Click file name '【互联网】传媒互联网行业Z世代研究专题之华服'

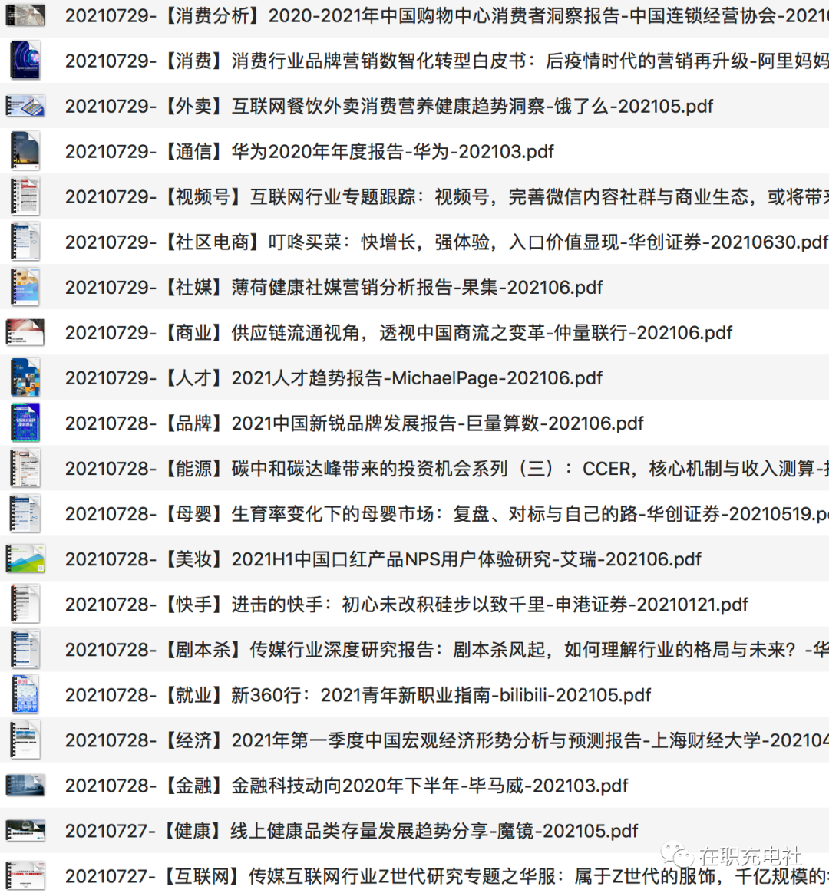click(x=358, y=876)
